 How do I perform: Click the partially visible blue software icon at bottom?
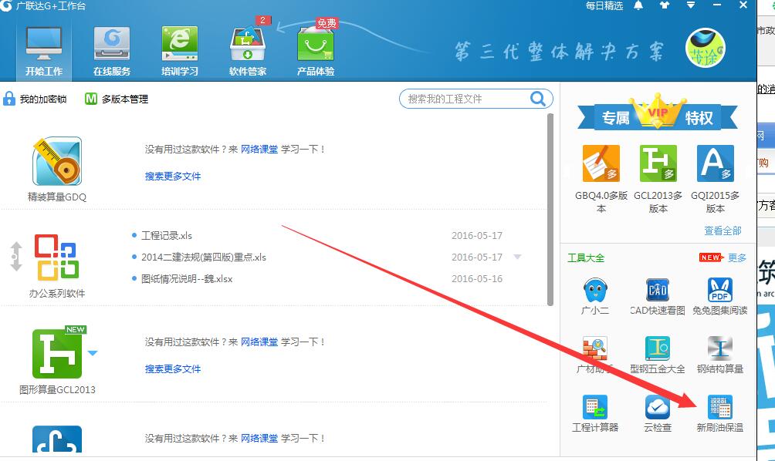point(57,439)
